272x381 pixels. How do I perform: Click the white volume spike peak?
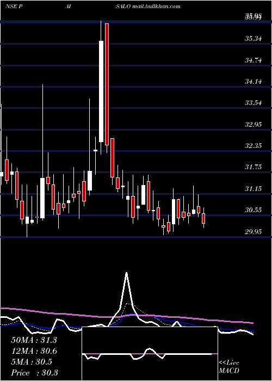click(x=127, y=273)
